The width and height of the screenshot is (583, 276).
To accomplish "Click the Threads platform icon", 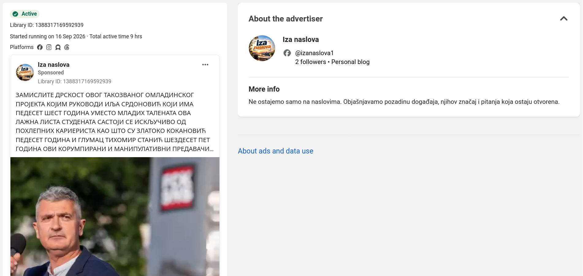I will click(x=67, y=47).
